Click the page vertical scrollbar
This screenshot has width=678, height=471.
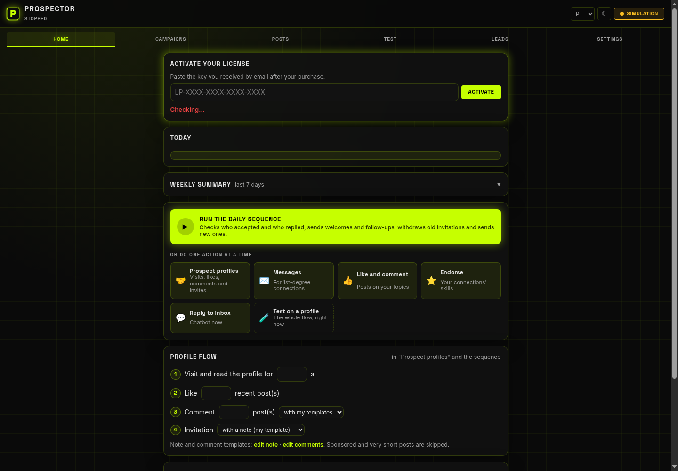coord(674,193)
